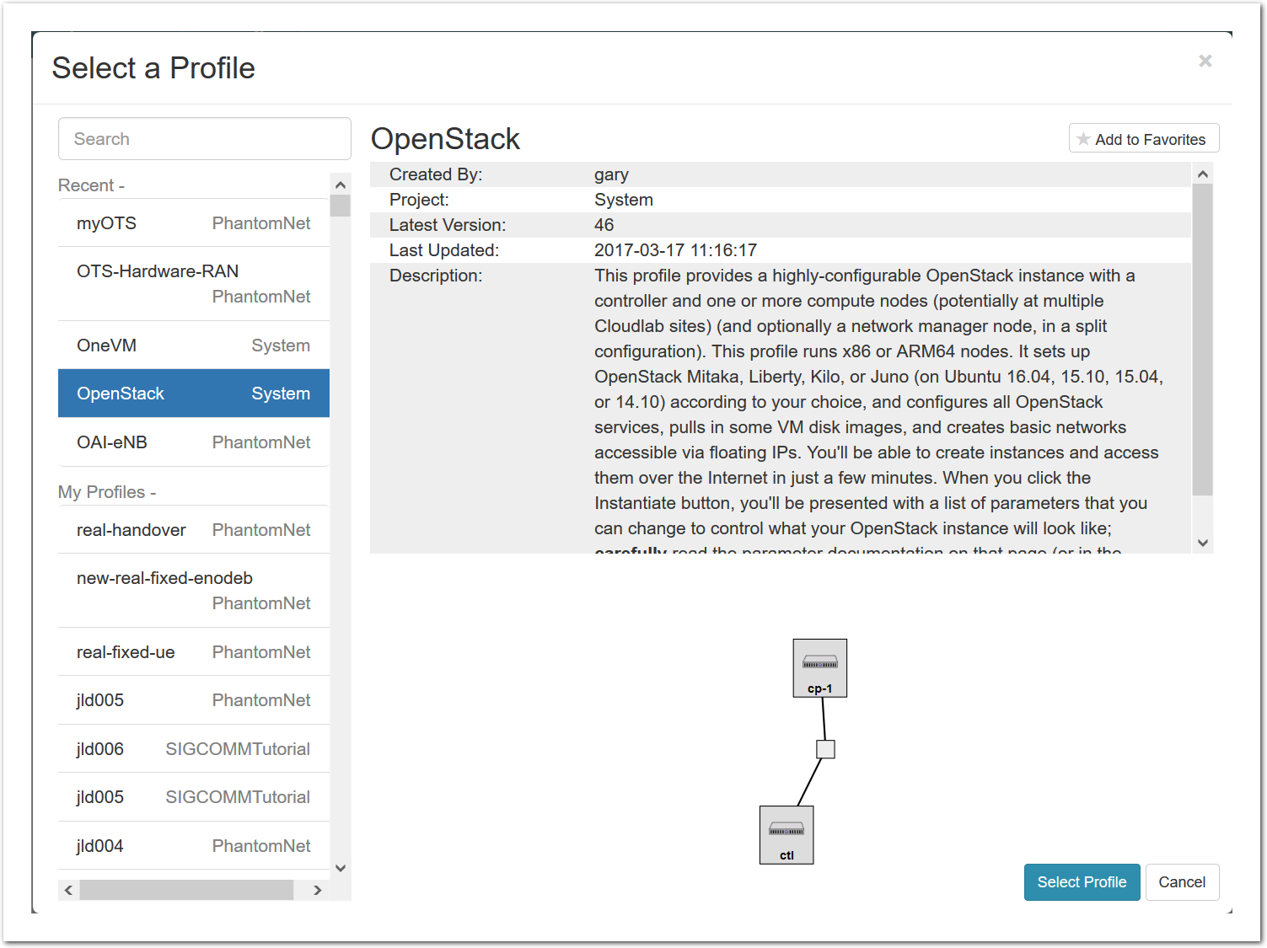This screenshot has width=1267, height=948.
Task: Focus the profile Search field
Action: pos(205,139)
